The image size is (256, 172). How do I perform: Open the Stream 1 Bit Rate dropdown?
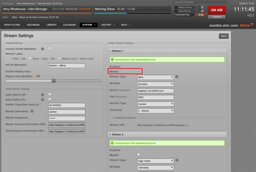[x=155, y=84]
